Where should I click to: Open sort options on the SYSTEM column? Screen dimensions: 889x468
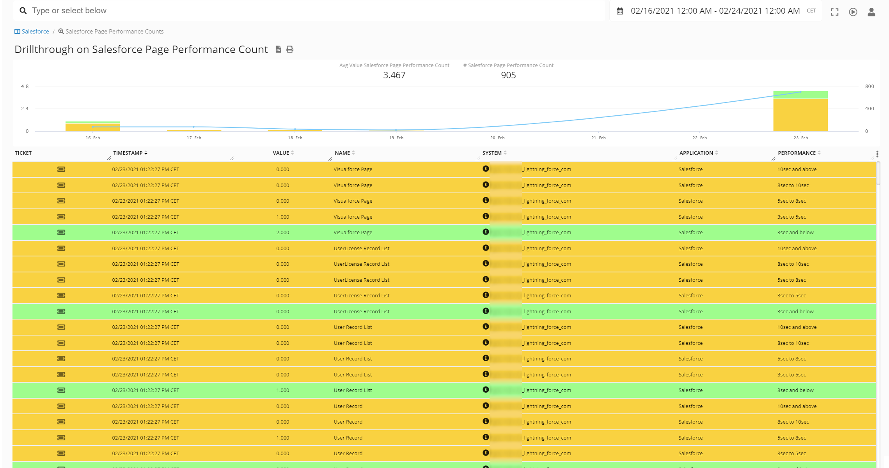506,153
